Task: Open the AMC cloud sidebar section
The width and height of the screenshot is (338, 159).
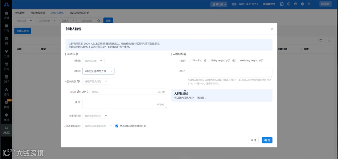Action: click(6, 130)
